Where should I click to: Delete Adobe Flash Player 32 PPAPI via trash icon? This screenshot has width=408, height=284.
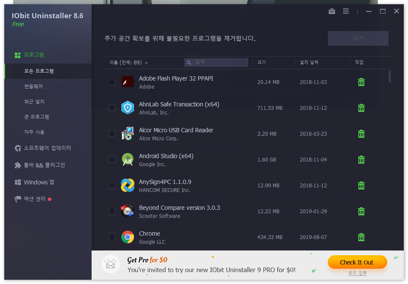(x=361, y=82)
